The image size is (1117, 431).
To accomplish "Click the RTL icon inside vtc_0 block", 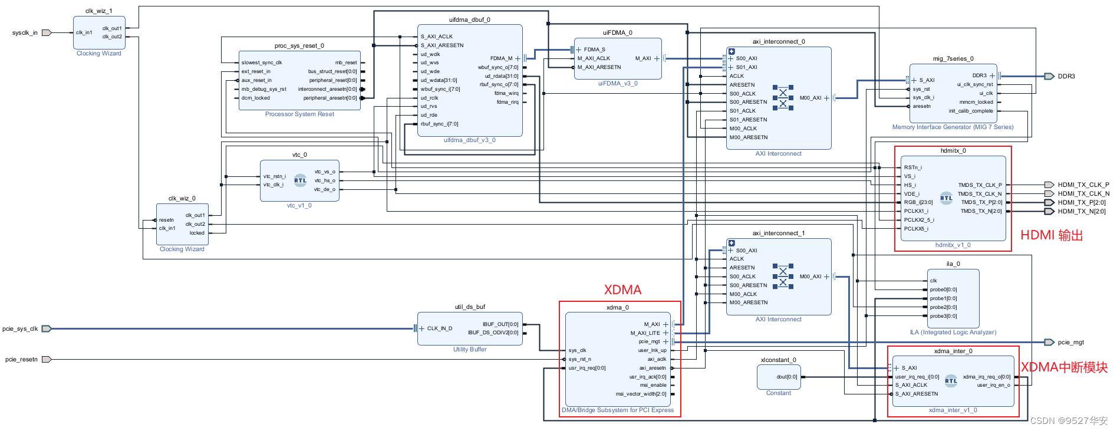I will coord(300,180).
